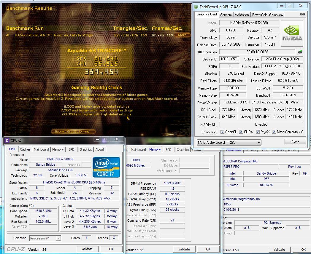Click the Default Clock value 640 MHz
The image size is (311, 254).
coord(229,117)
